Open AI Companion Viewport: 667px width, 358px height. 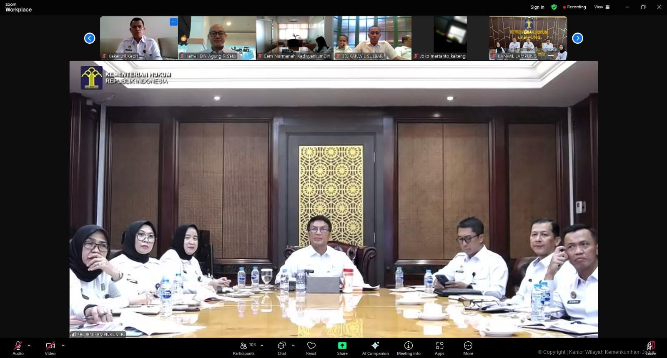[375, 348]
